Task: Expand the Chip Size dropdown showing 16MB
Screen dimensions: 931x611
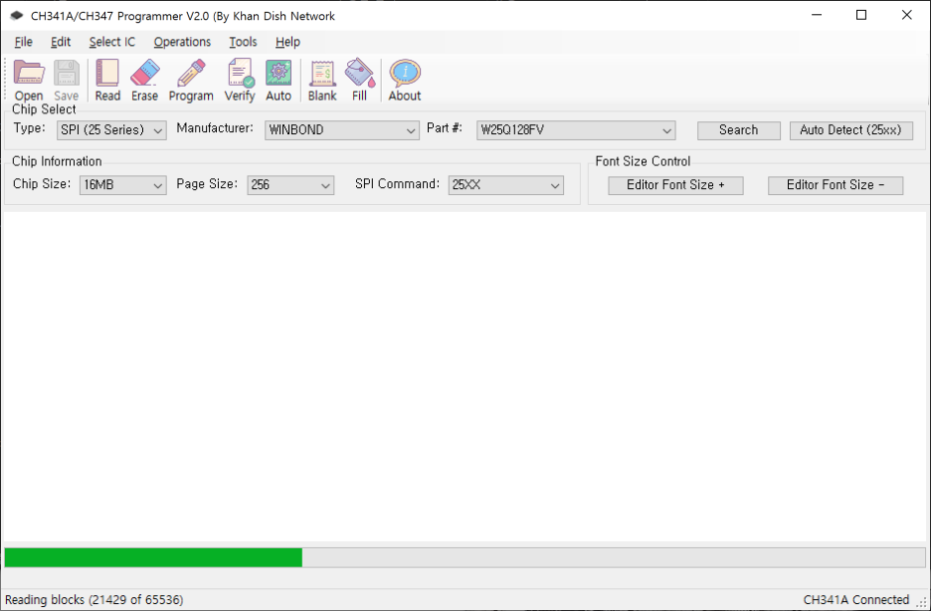Action: coord(123,185)
